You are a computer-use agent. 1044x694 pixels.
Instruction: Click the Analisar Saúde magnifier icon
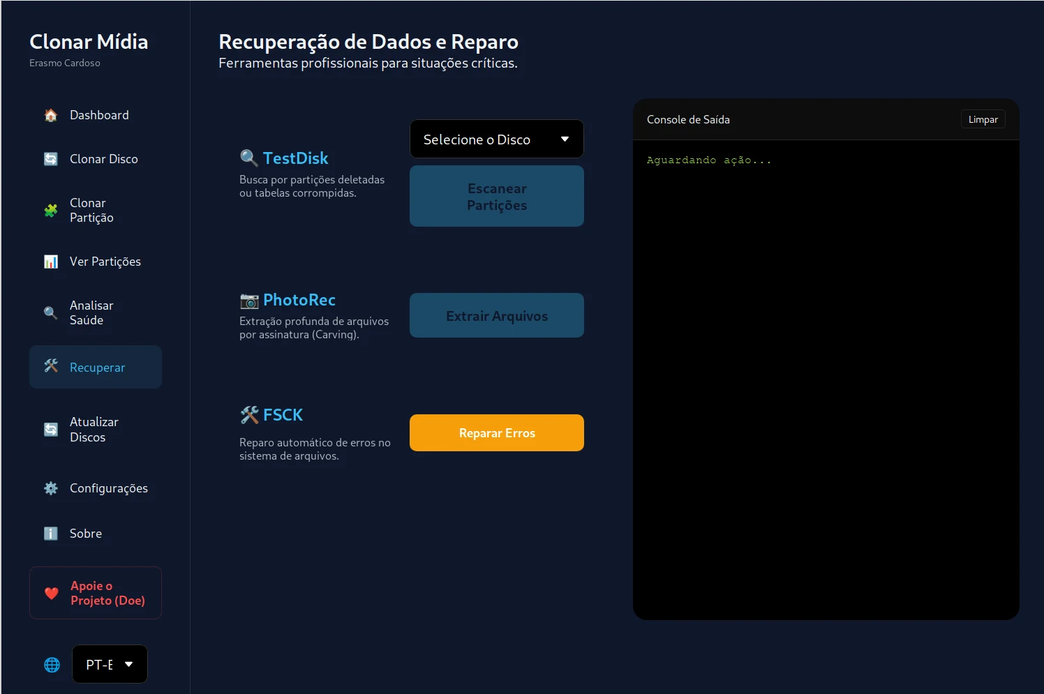pyautogui.click(x=51, y=312)
